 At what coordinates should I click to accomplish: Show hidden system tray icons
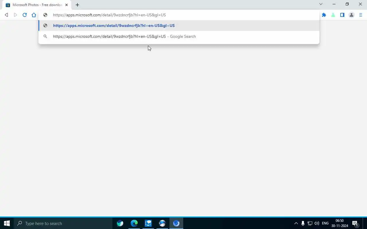[296, 223]
